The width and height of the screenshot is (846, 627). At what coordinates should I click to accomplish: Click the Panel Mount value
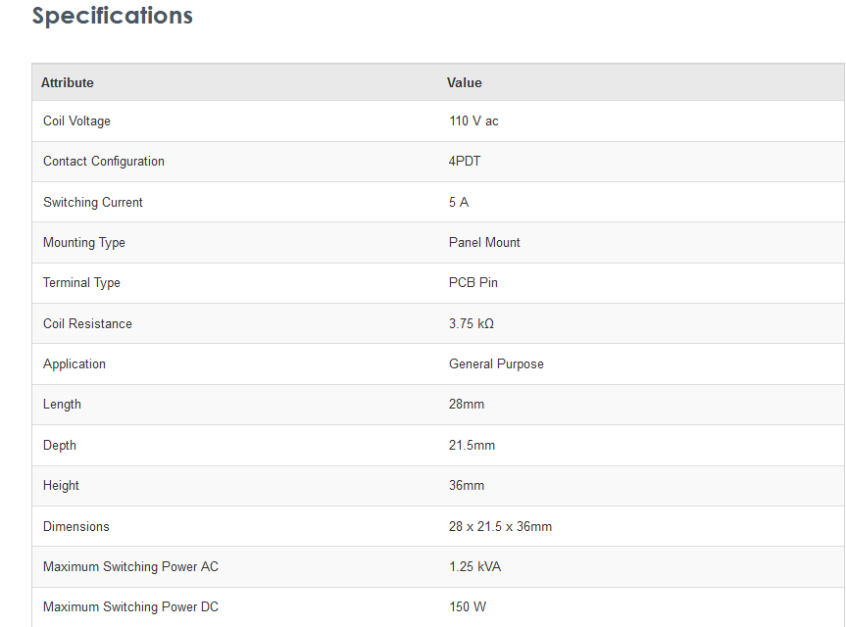pyautogui.click(x=484, y=243)
